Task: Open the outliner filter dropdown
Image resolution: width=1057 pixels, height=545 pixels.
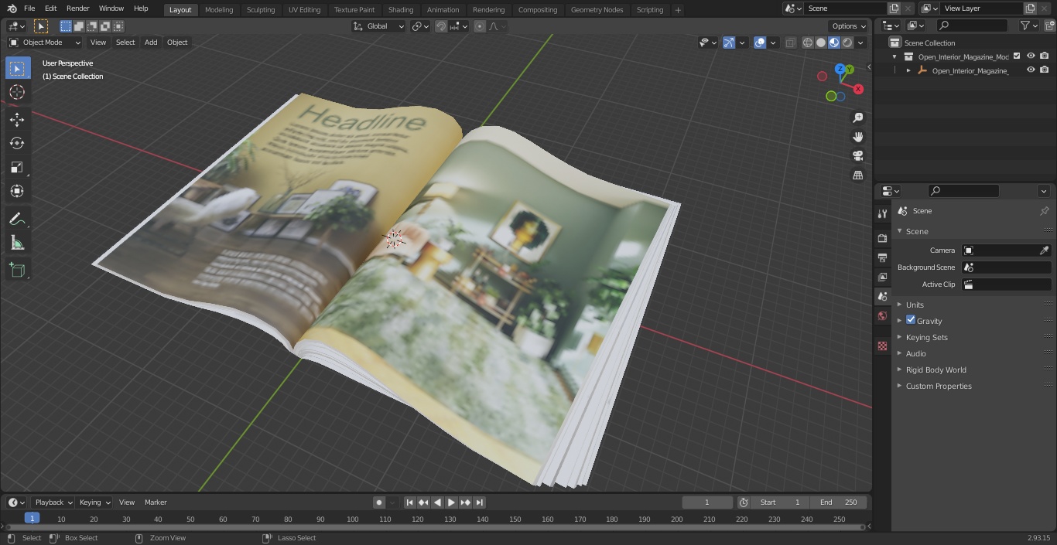Action: (x=1028, y=26)
